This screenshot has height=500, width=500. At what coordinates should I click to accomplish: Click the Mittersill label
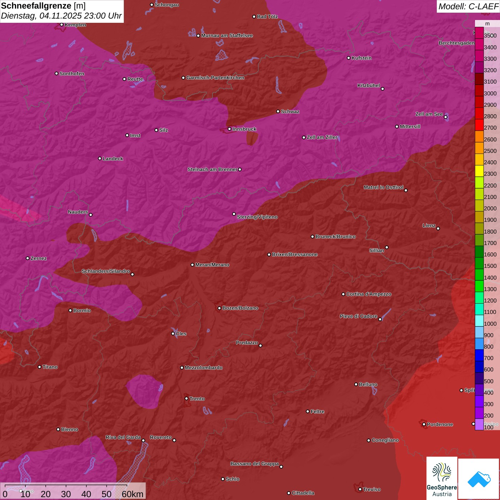(410, 126)
